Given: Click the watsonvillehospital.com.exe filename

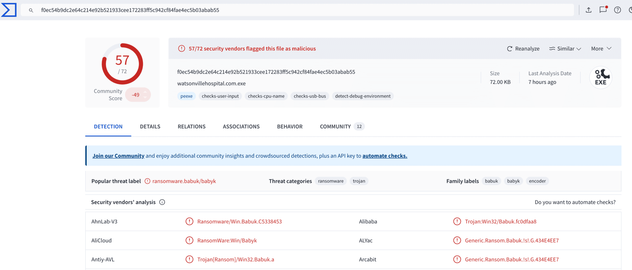Looking at the screenshot, I should coord(211,84).
